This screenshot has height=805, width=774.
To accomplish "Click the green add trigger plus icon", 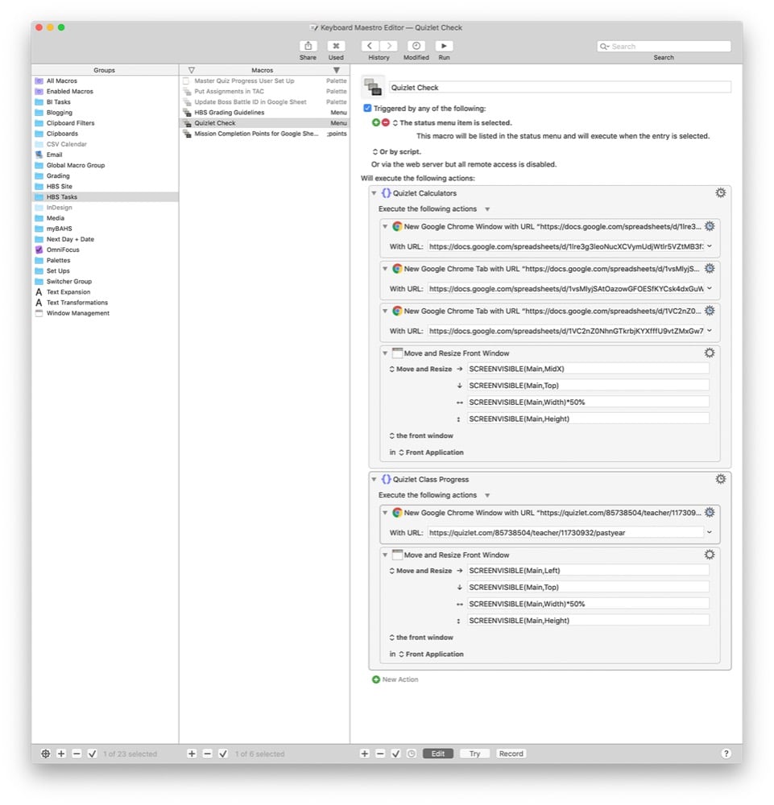I will (375, 122).
